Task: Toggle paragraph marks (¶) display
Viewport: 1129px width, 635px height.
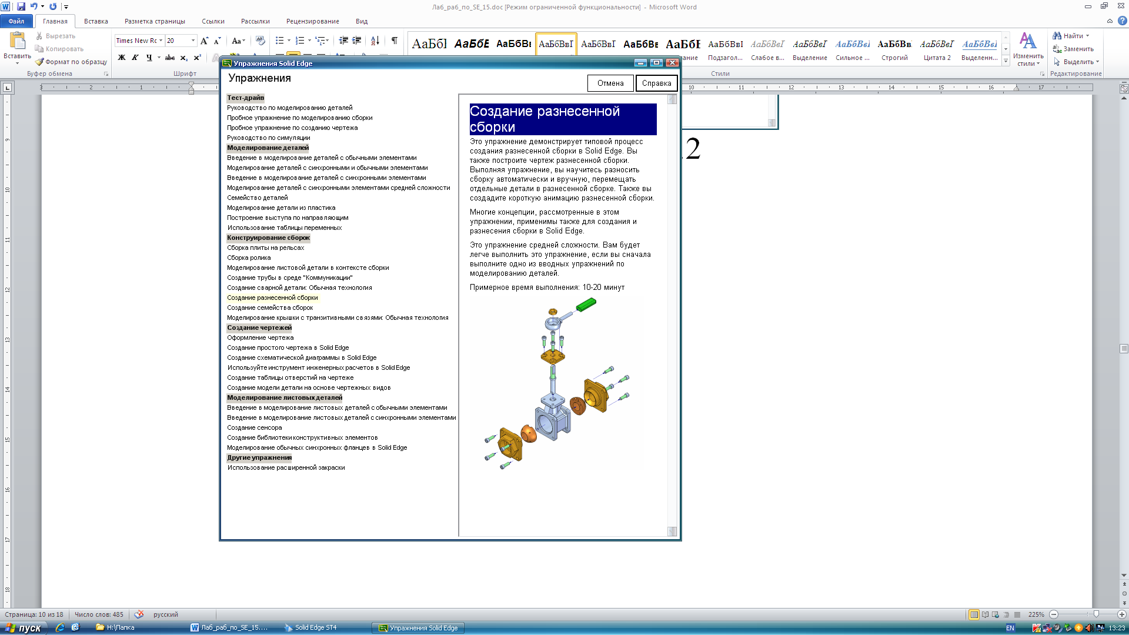Action: pos(395,41)
